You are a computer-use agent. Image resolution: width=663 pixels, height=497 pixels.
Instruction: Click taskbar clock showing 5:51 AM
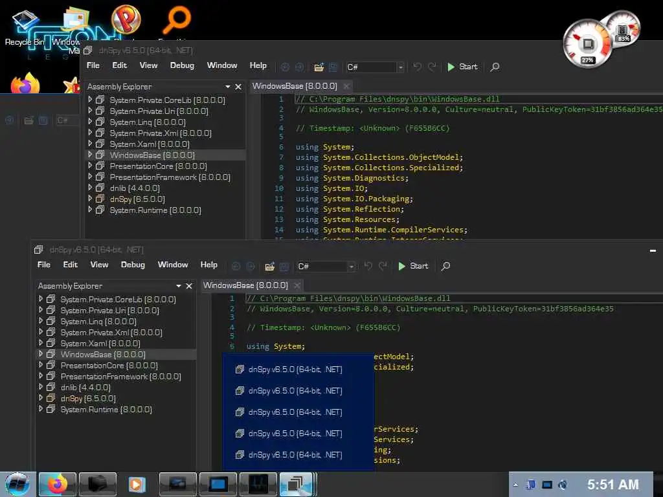(x=613, y=485)
